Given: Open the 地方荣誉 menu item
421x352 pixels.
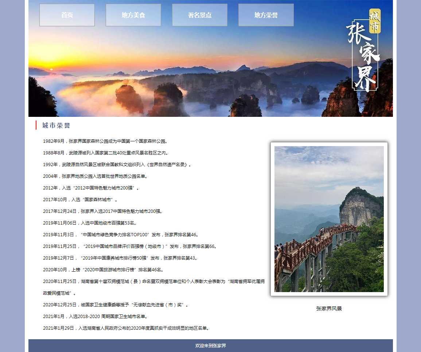Looking at the screenshot, I should coord(266,15).
